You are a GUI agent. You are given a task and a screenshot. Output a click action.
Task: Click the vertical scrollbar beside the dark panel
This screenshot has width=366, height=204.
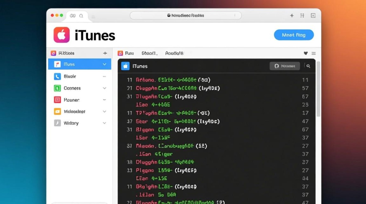tap(318, 89)
